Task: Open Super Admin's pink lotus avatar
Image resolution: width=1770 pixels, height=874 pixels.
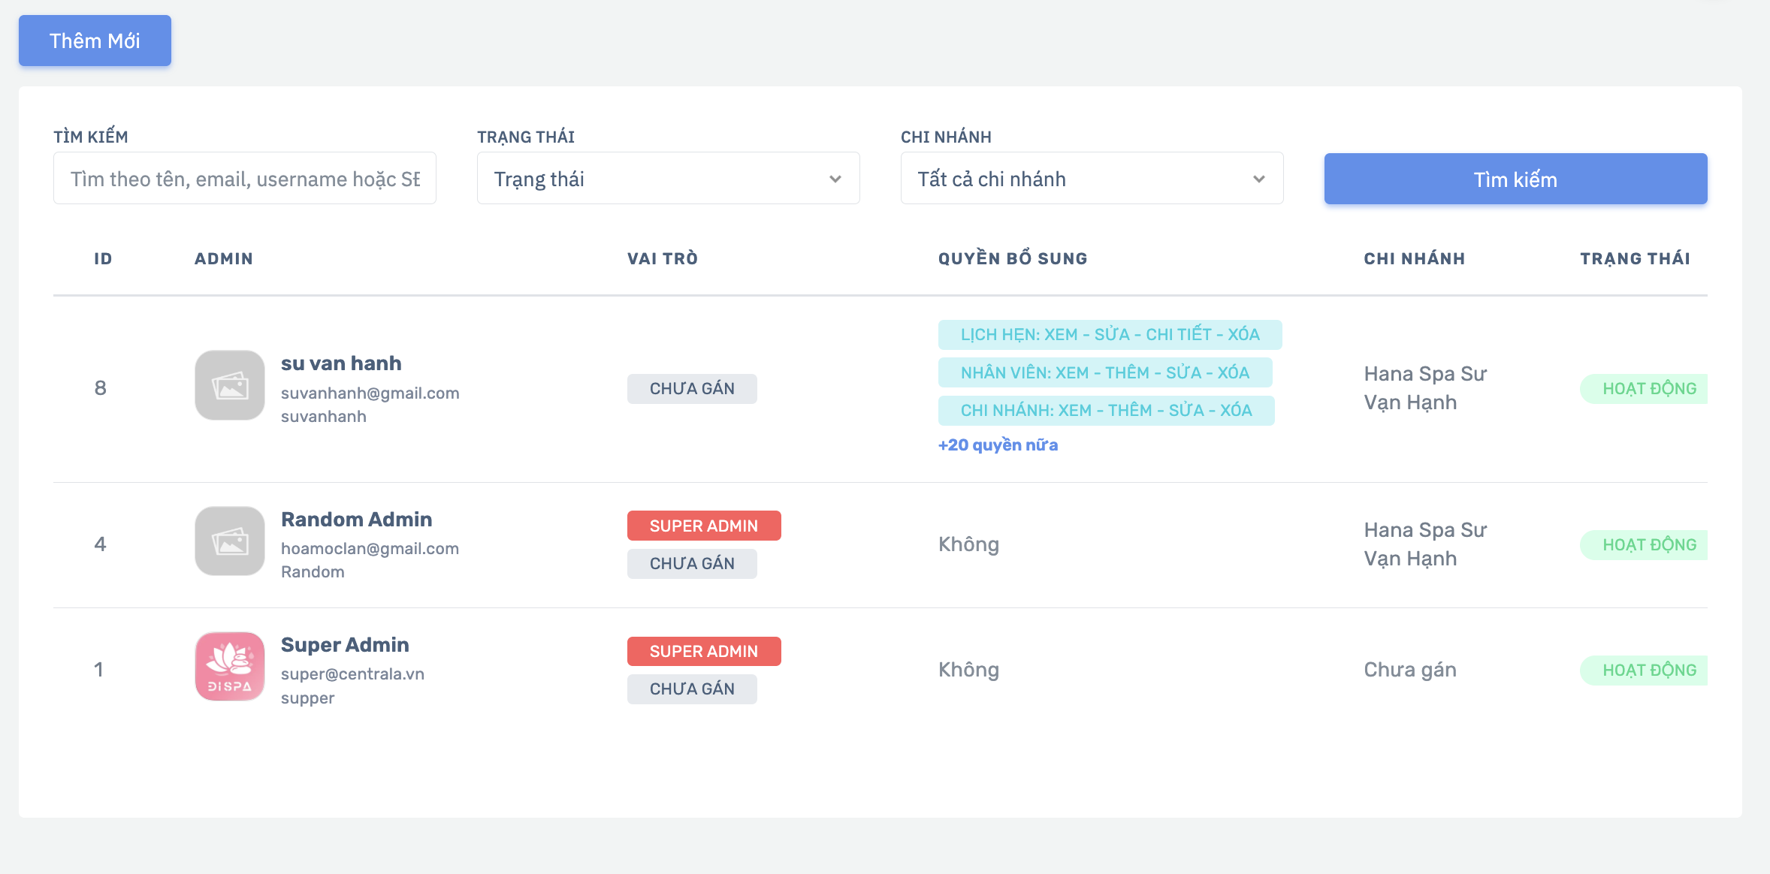Action: point(230,667)
